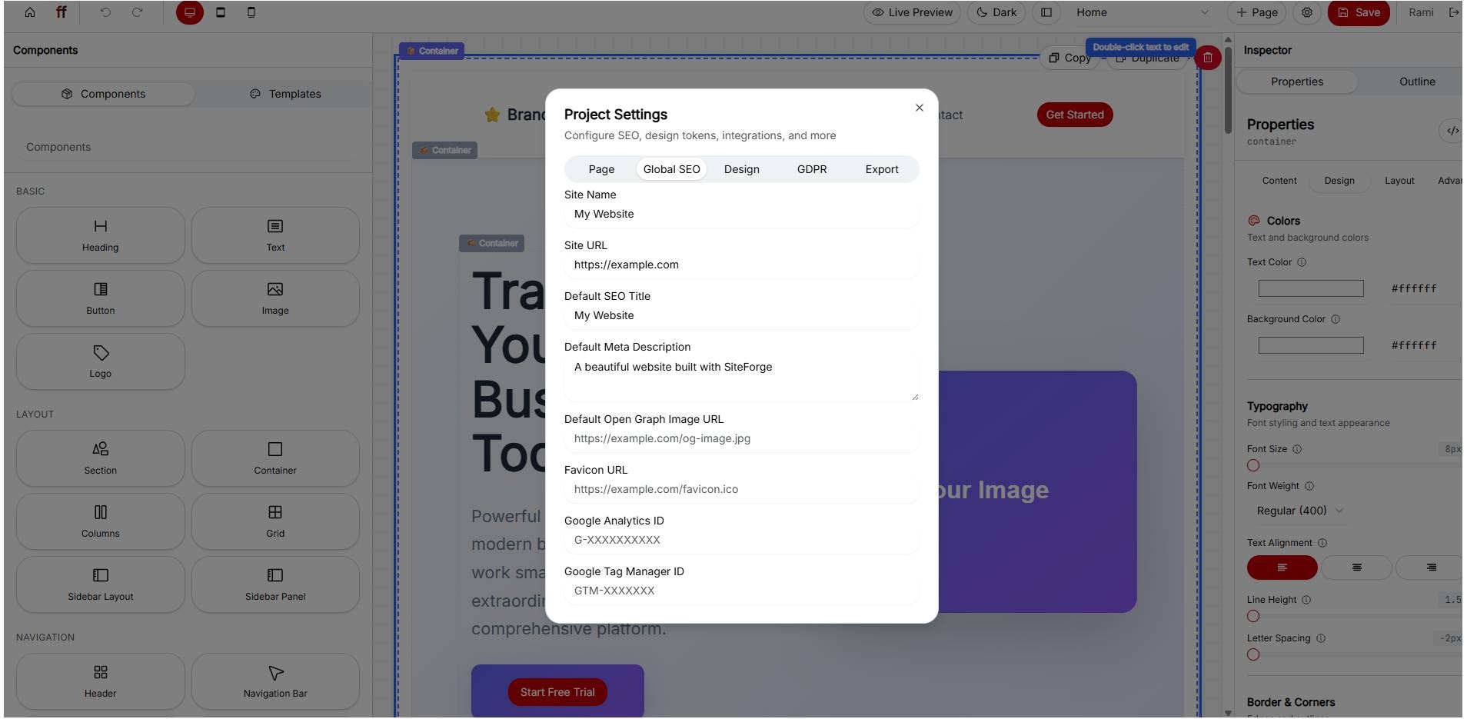
Task: Open the code view icon in Properties panel
Action: (1452, 130)
